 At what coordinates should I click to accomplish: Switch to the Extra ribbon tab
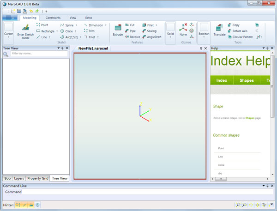(x=89, y=18)
